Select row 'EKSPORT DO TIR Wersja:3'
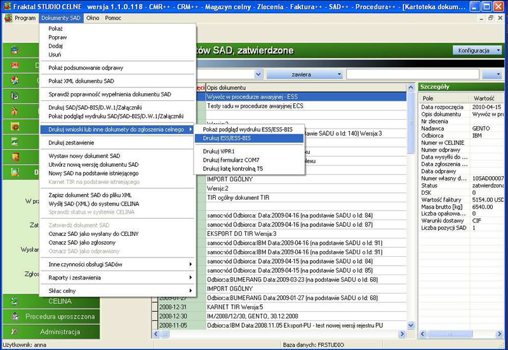 (x=306, y=233)
